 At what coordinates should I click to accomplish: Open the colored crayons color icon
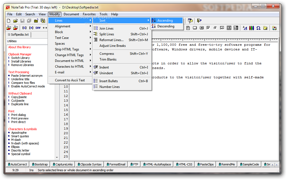tap(251, 28)
